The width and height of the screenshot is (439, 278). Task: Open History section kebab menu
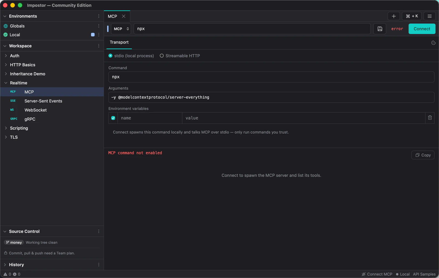pos(99,265)
